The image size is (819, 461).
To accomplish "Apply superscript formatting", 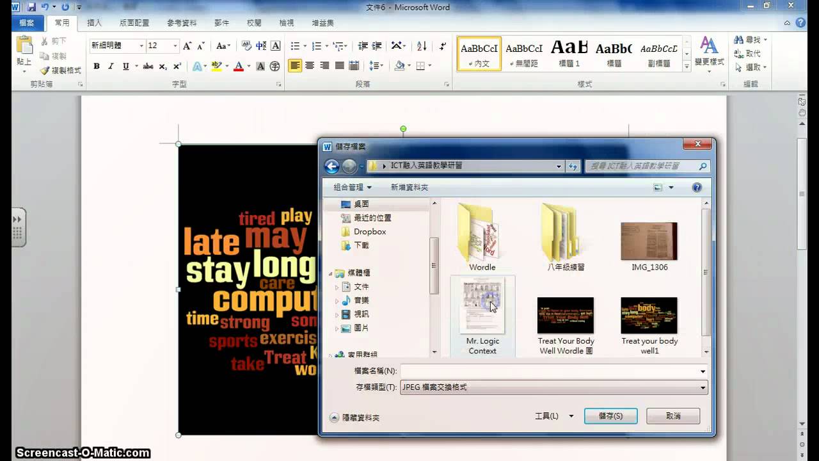I will click(177, 66).
